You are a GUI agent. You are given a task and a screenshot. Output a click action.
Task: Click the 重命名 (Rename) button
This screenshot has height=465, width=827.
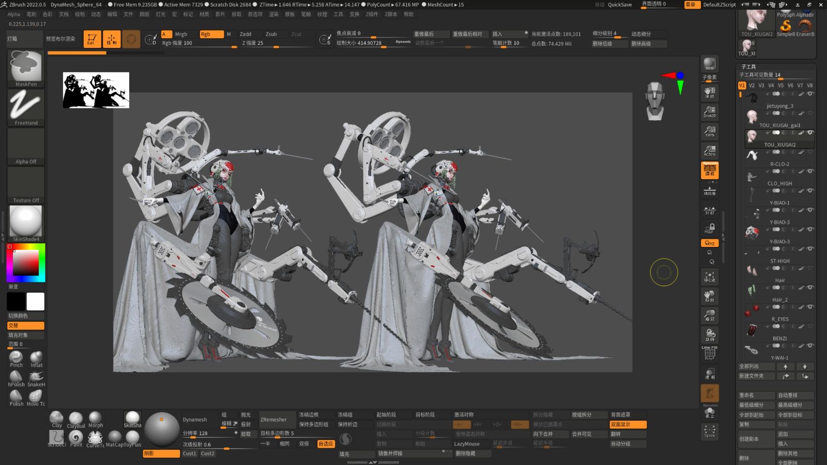757,395
